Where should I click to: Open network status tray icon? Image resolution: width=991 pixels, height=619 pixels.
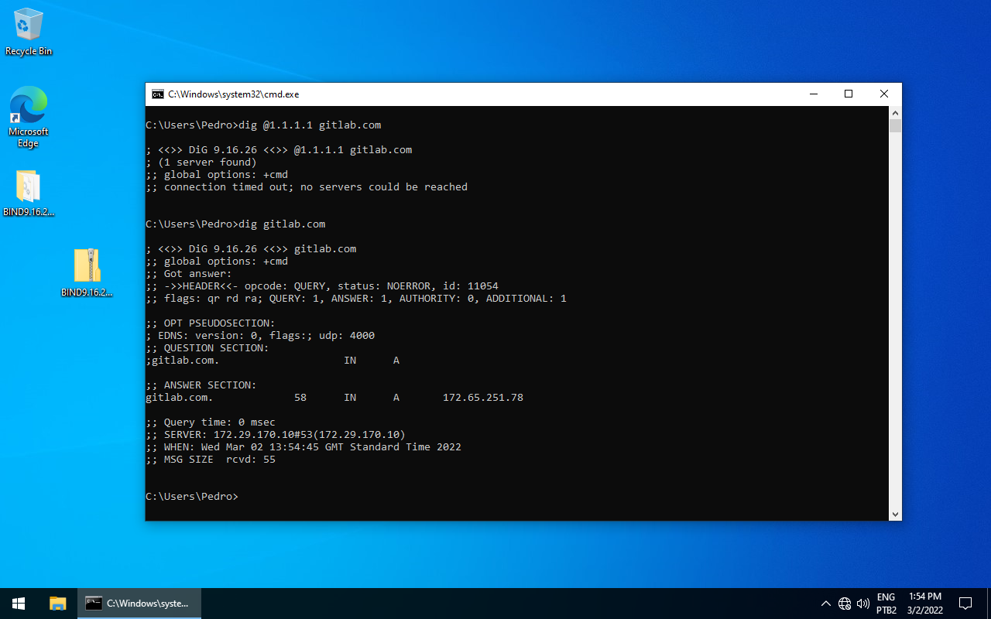845,604
